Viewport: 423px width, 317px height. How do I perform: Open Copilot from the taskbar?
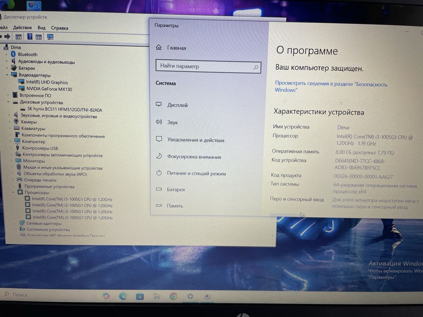(106, 296)
